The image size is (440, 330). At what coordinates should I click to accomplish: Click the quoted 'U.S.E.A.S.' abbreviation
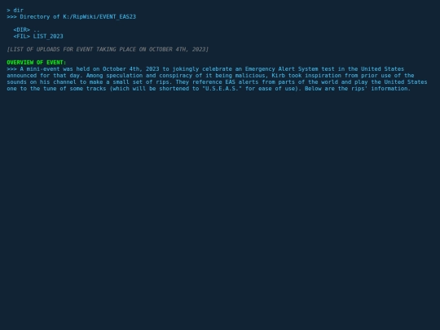tap(222, 89)
